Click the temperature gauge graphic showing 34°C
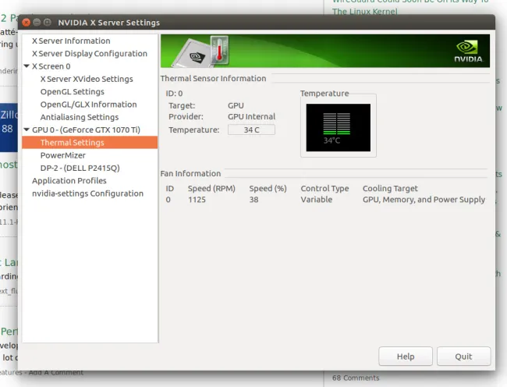The width and height of the screenshot is (507, 387). point(338,125)
